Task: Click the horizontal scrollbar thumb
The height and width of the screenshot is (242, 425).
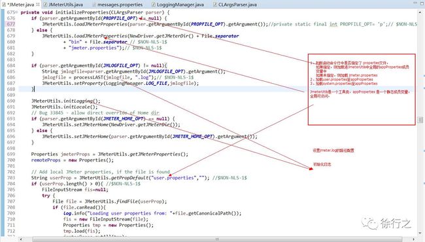Action: [217, 239]
